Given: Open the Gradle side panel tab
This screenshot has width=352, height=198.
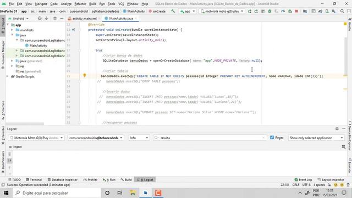Looking at the screenshot, I should point(350,24).
